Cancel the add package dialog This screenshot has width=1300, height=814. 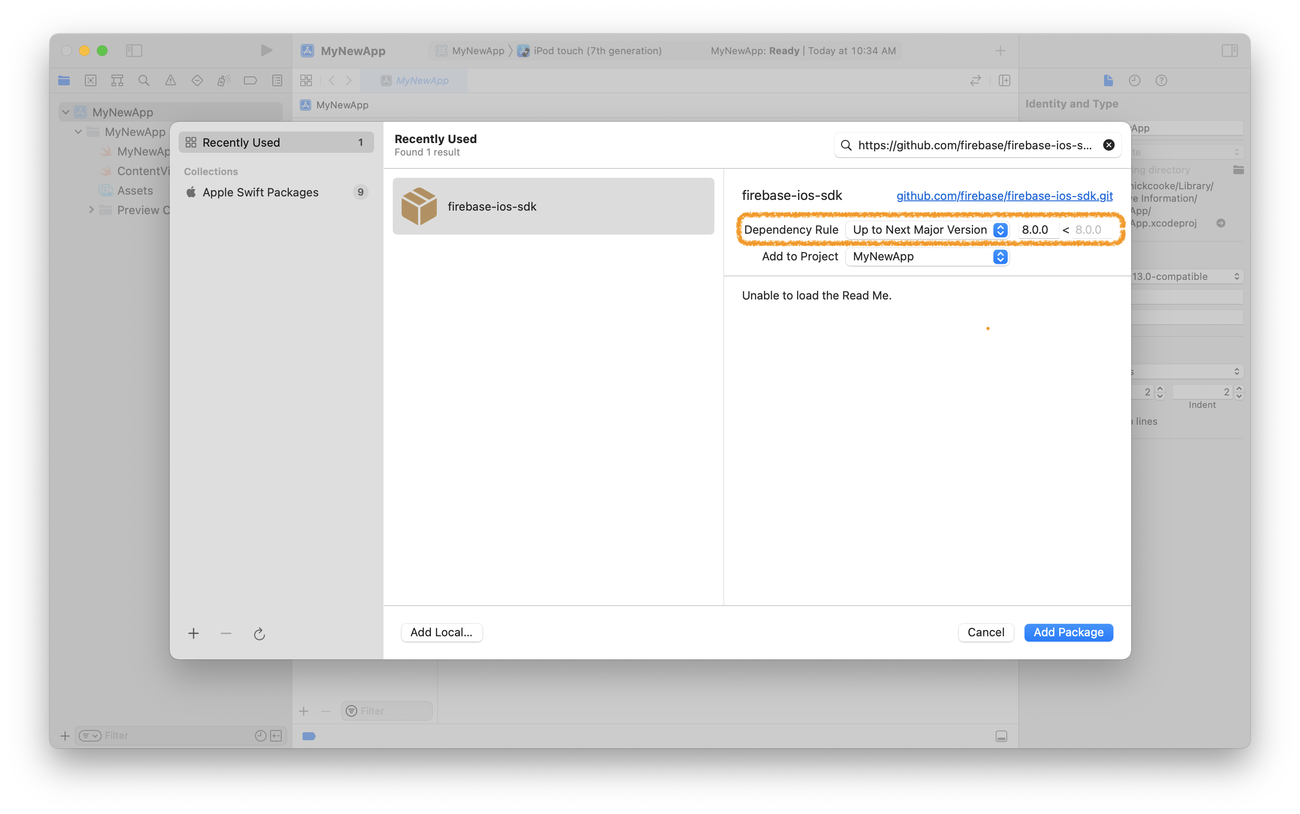coord(985,632)
